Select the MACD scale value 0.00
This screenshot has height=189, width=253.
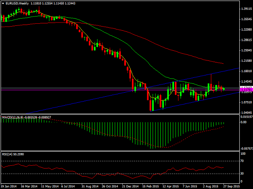click(243, 122)
